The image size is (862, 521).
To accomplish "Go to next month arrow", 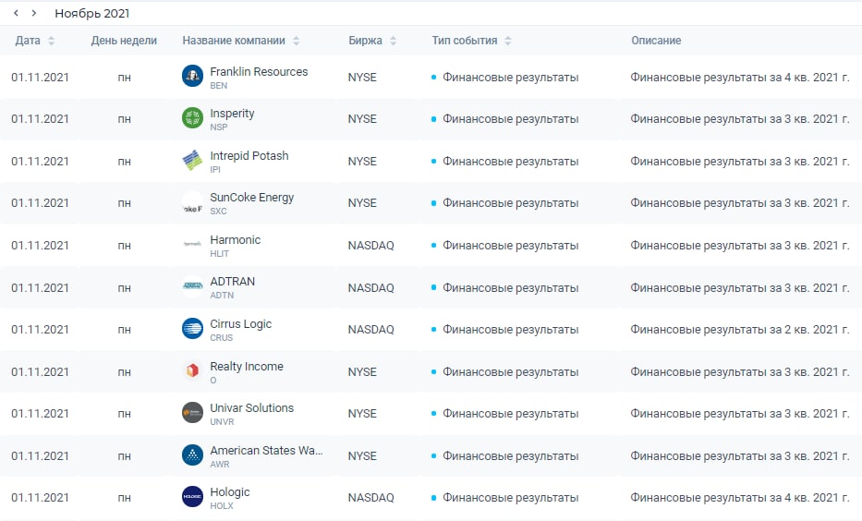I will [x=34, y=13].
